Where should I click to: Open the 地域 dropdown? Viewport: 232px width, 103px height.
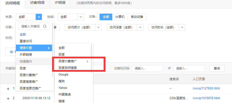pos(71,17)
